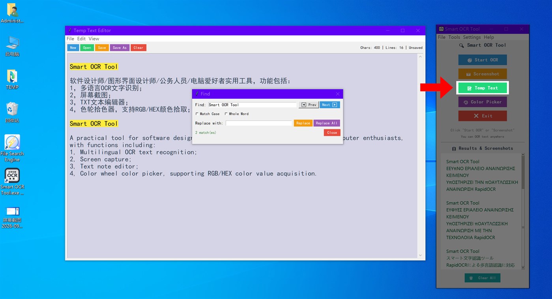The width and height of the screenshot is (552, 299).
Task: Click the editor scrollbar's up arrow
Action: coord(420,57)
